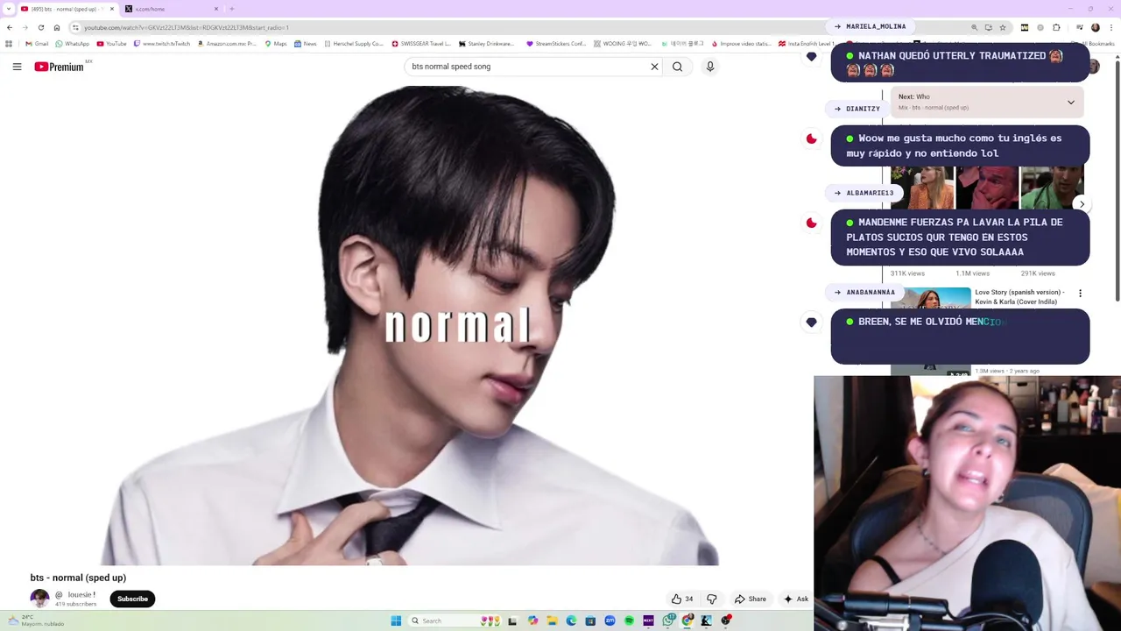1121x631 pixels.
Task: Go to YouTube Premium home logo
Action: (x=59, y=67)
